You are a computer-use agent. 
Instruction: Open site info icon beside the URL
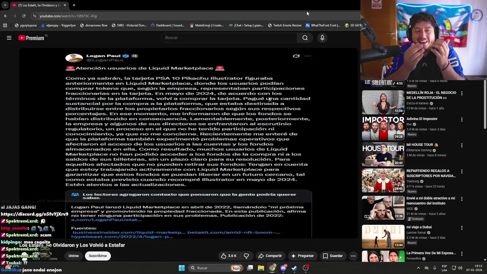(x=35, y=16)
